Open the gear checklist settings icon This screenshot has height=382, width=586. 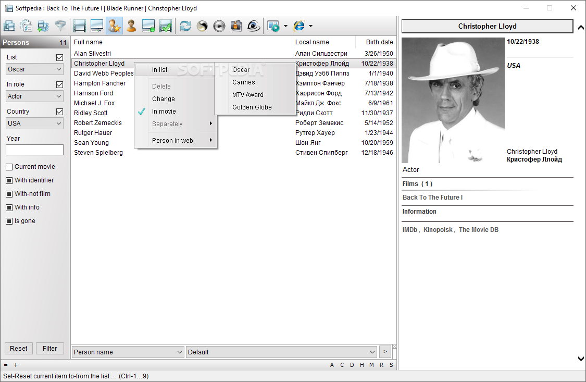click(26, 26)
